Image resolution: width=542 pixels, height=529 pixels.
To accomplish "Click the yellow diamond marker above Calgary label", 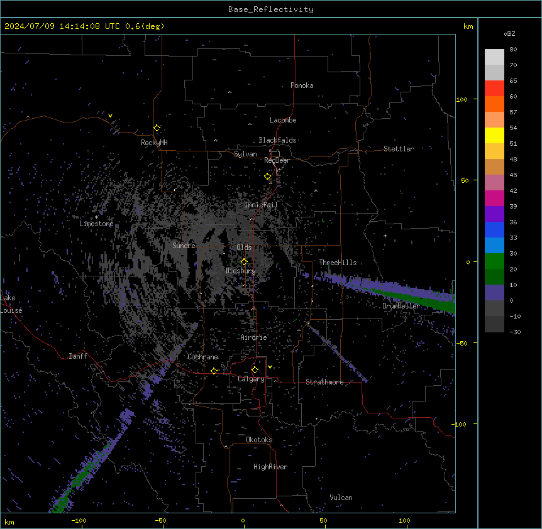I will (x=255, y=370).
